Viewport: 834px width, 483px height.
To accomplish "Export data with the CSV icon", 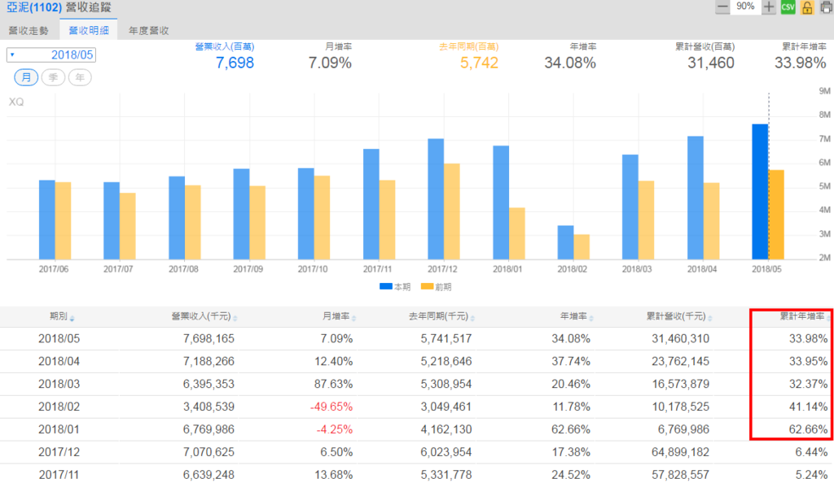I will [788, 7].
